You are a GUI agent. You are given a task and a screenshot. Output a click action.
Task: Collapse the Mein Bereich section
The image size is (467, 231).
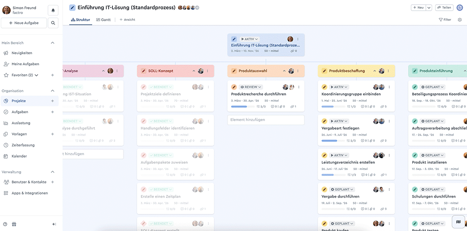[53, 43]
